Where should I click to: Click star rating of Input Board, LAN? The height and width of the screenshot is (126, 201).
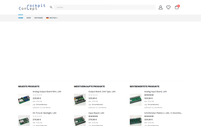pyautogui.click(x=93, y=116)
